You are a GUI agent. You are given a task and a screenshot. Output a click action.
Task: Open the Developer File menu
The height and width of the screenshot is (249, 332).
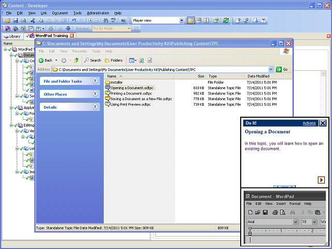(x=9, y=13)
